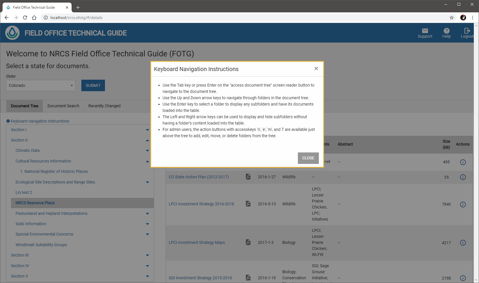Image resolution: width=479 pixels, height=283 pixels.
Task: Click the Abstract column header
Action: point(345,144)
